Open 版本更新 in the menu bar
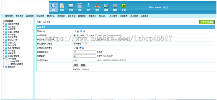Image resolution: width=217 pixels, height=100 pixels. [x=144, y=16]
